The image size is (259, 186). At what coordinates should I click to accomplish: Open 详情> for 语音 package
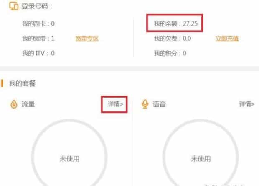(247, 104)
